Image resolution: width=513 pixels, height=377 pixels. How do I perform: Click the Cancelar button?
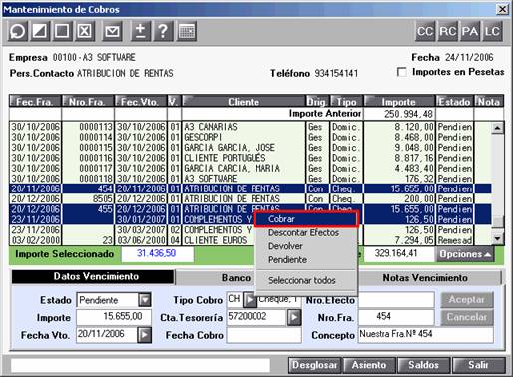tap(467, 317)
